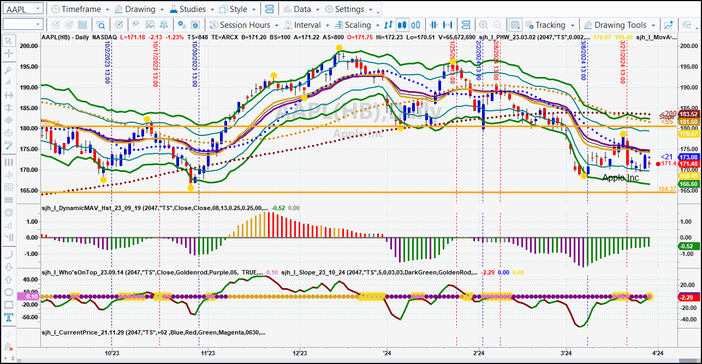Select the ellipse drawing tool
The image size is (702, 364).
(x=8, y=293)
